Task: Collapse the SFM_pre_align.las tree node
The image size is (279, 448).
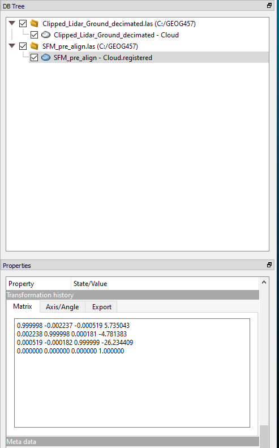Action: pos(12,46)
